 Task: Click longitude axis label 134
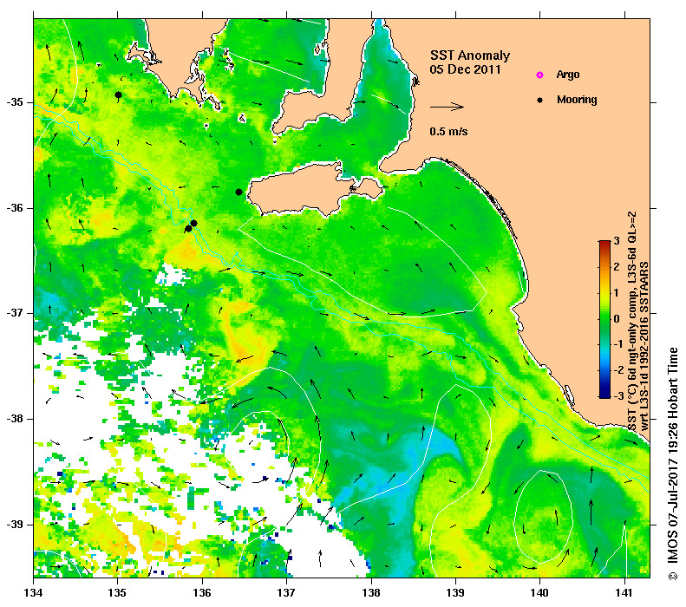[33, 593]
